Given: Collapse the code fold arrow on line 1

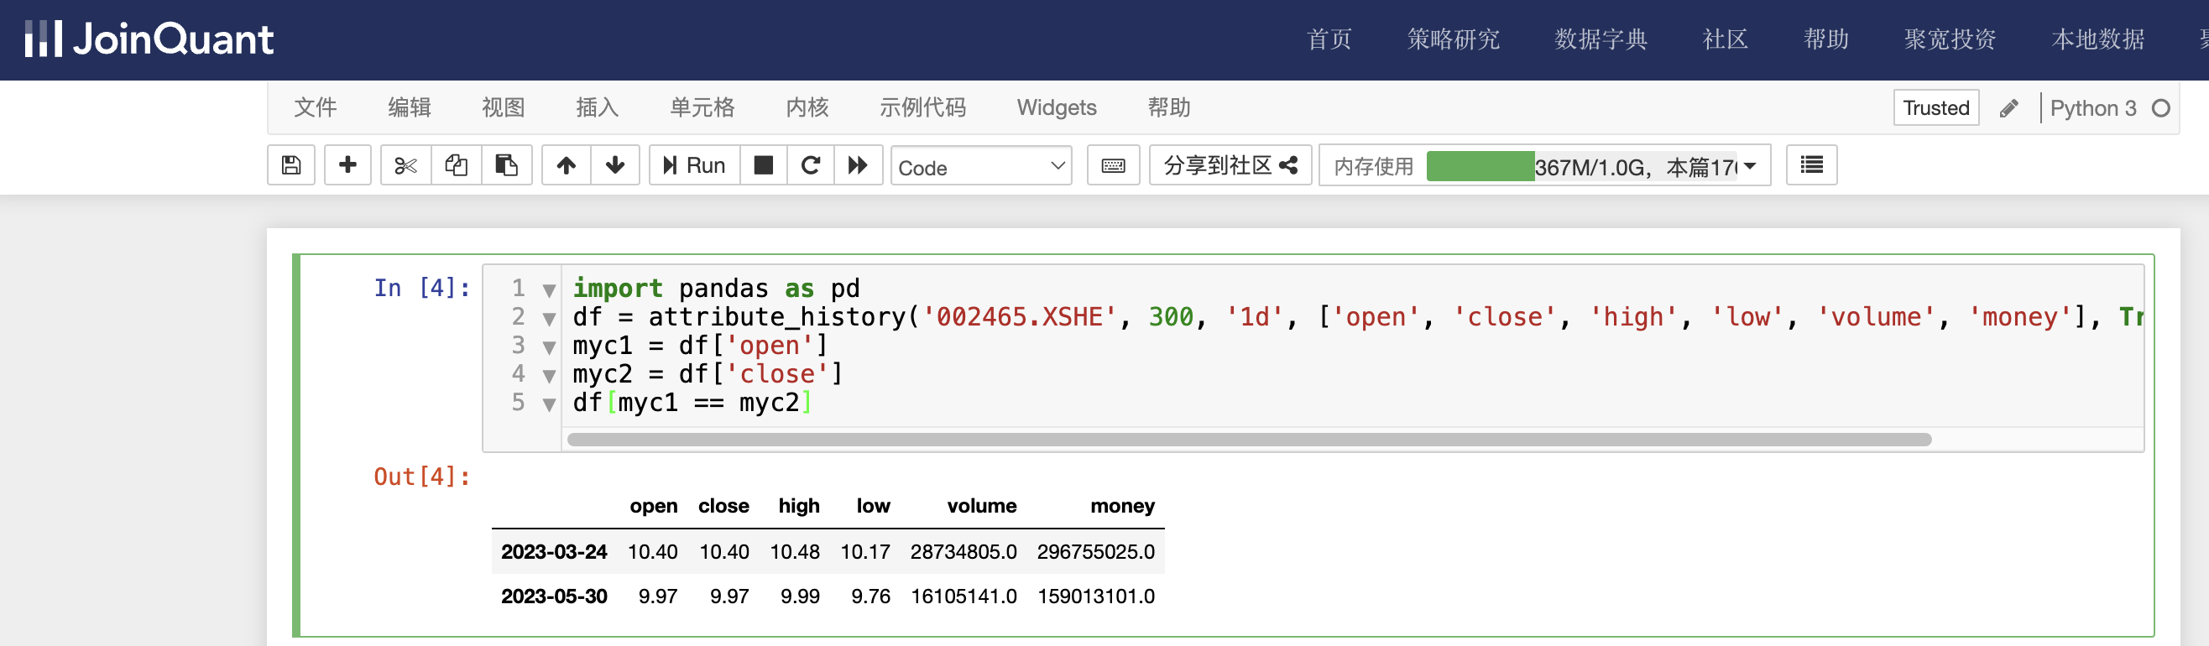Looking at the screenshot, I should (550, 290).
